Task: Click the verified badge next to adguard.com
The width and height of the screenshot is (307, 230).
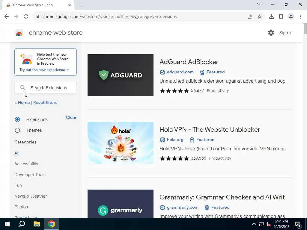Action: click(162, 72)
